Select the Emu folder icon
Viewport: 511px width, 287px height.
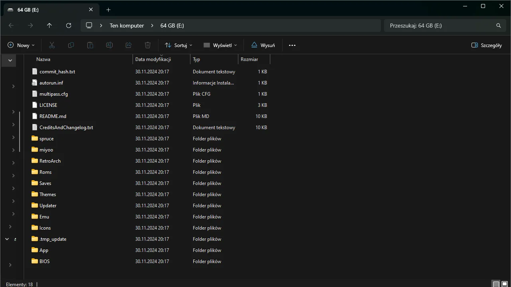coord(35,217)
